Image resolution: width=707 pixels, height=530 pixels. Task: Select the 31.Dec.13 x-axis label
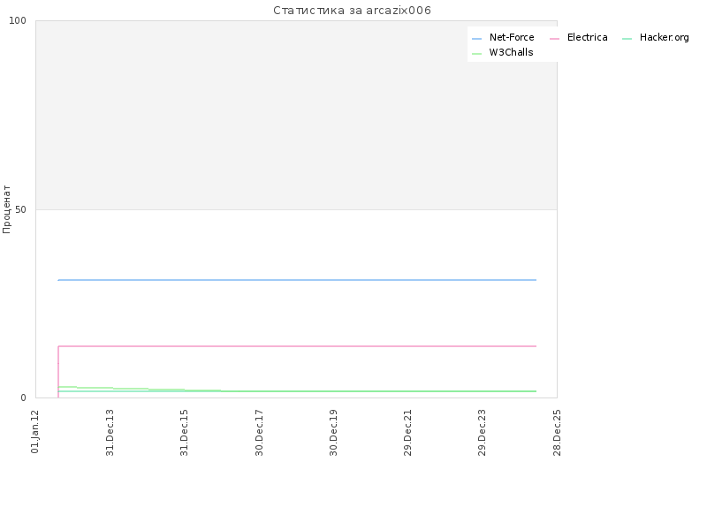110,433
